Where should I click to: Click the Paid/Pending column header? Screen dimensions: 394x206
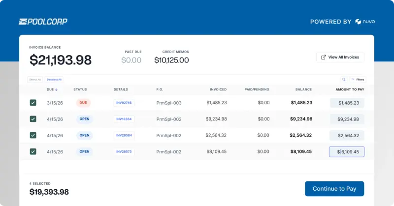click(257, 89)
